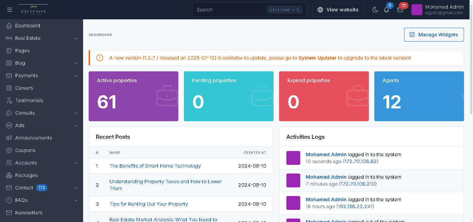
Task: Expand the Payments section
Action: [26, 75]
